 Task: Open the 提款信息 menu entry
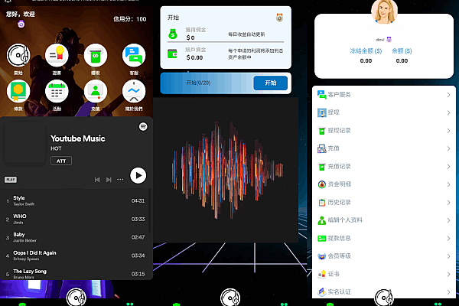[384, 239]
